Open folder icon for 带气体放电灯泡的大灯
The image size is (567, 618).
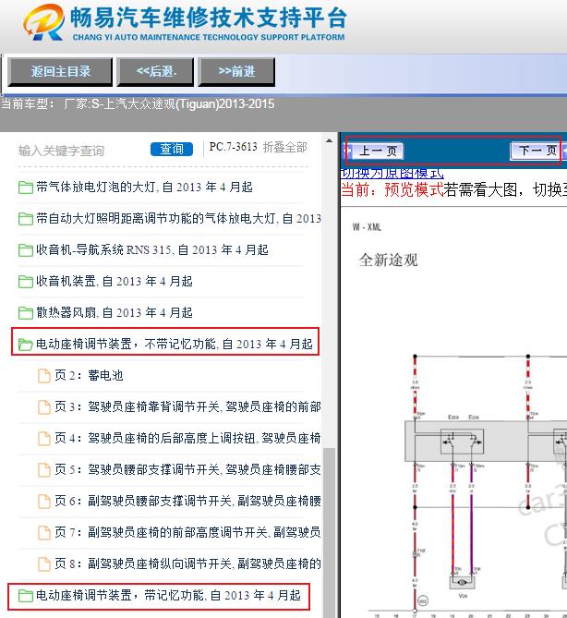26,188
